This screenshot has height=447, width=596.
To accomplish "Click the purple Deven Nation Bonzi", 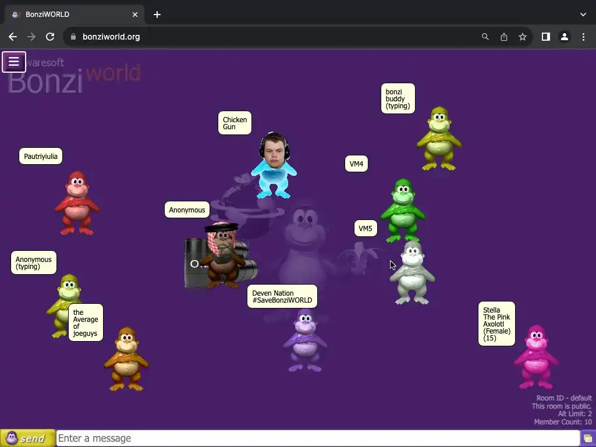I will click(x=305, y=340).
